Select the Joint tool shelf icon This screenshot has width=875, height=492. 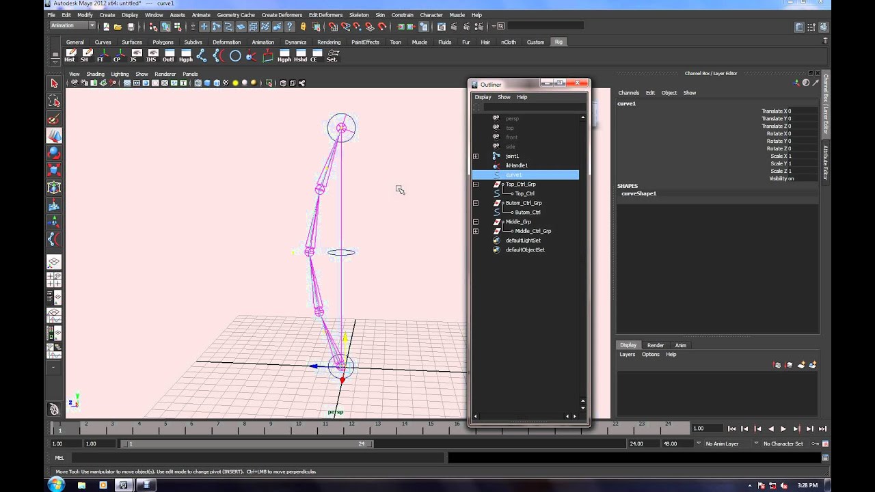[202, 55]
